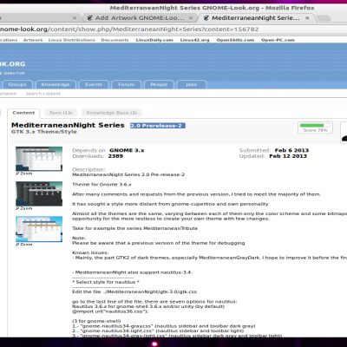Open the Knowledge site tab
Screen dimensions: 347x347
pos(56,84)
